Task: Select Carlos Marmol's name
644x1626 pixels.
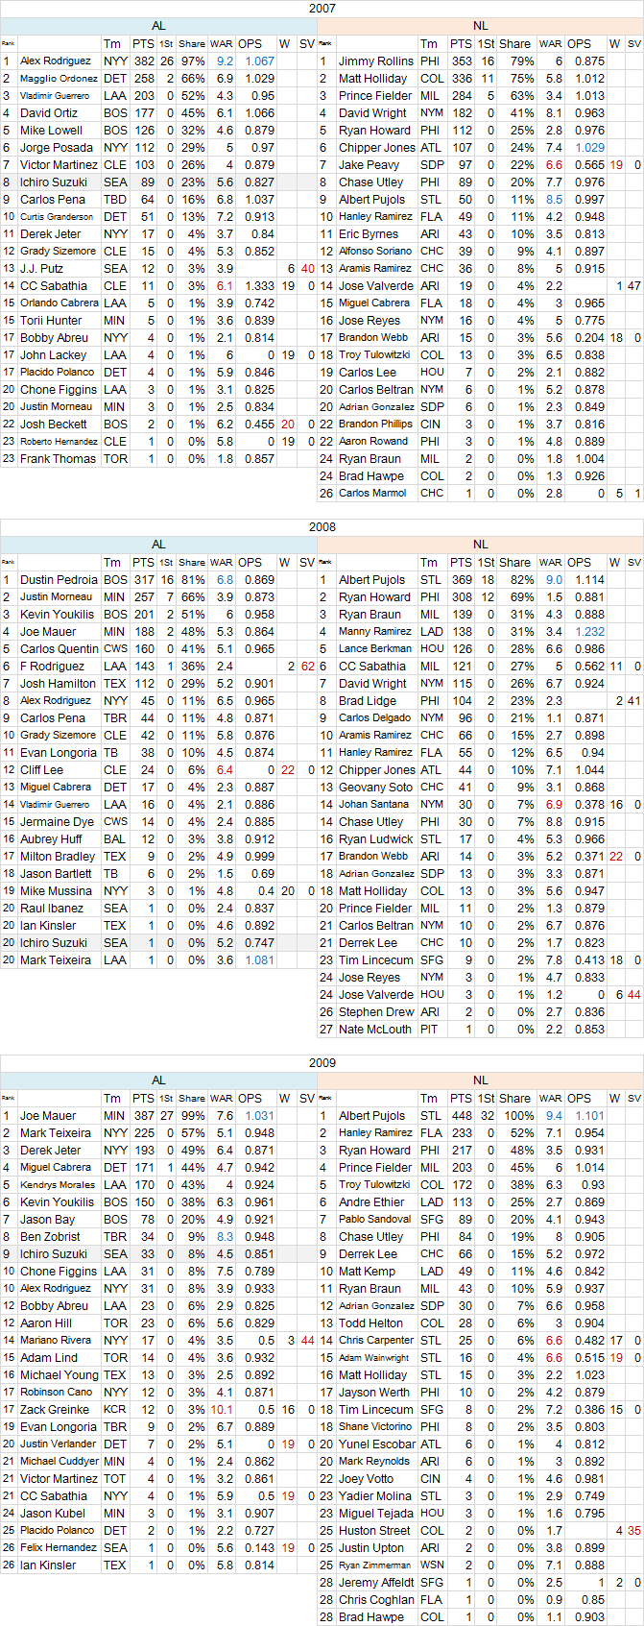Action: (372, 494)
